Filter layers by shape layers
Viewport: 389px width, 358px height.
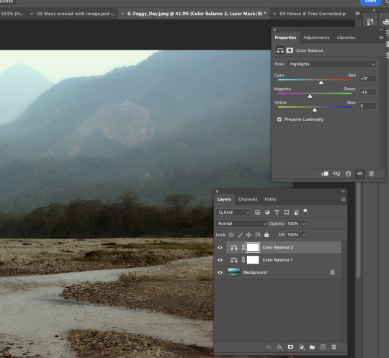pos(287,212)
